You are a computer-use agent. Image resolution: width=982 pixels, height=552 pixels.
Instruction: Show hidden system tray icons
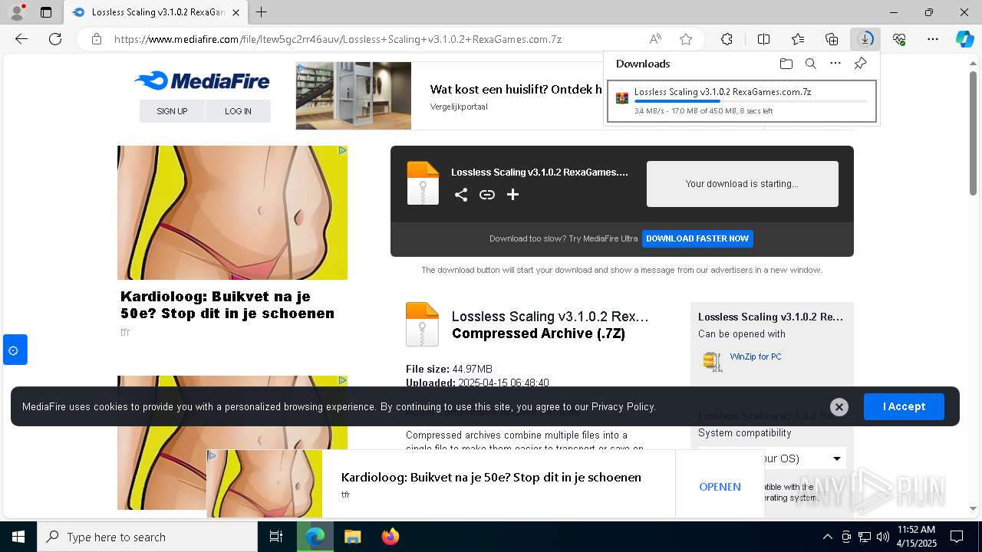pos(827,537)
